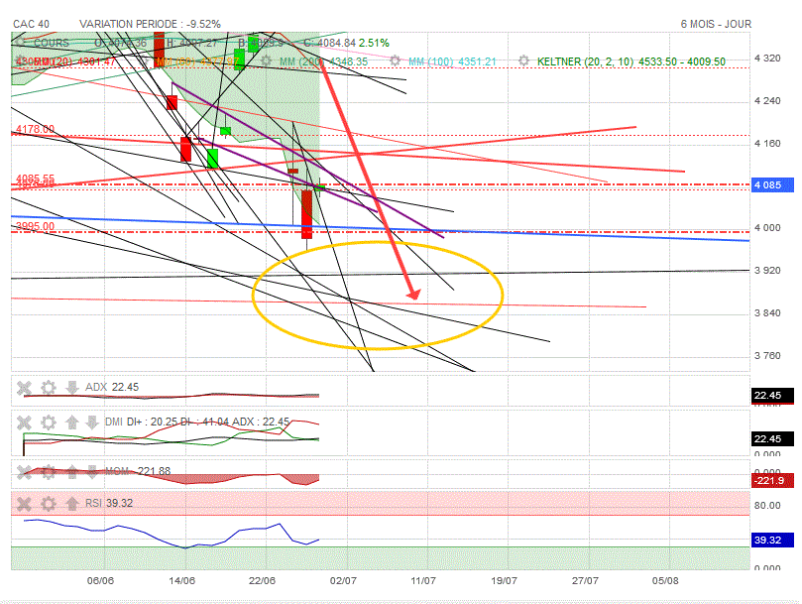Remove the ADX indicator panel

tap(24, 388)
